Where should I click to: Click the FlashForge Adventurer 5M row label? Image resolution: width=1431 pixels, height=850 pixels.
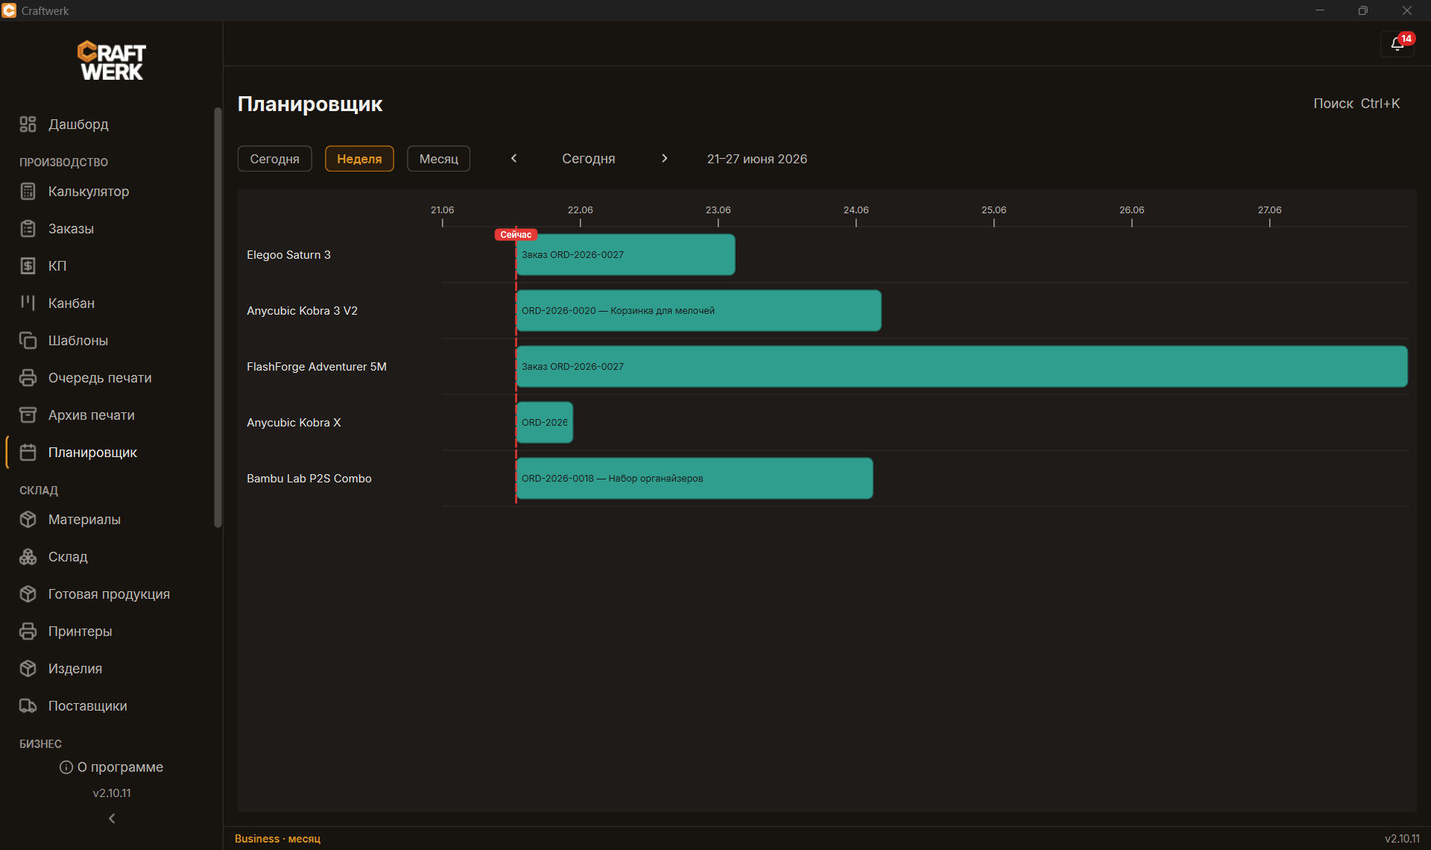tap(317, 367)
